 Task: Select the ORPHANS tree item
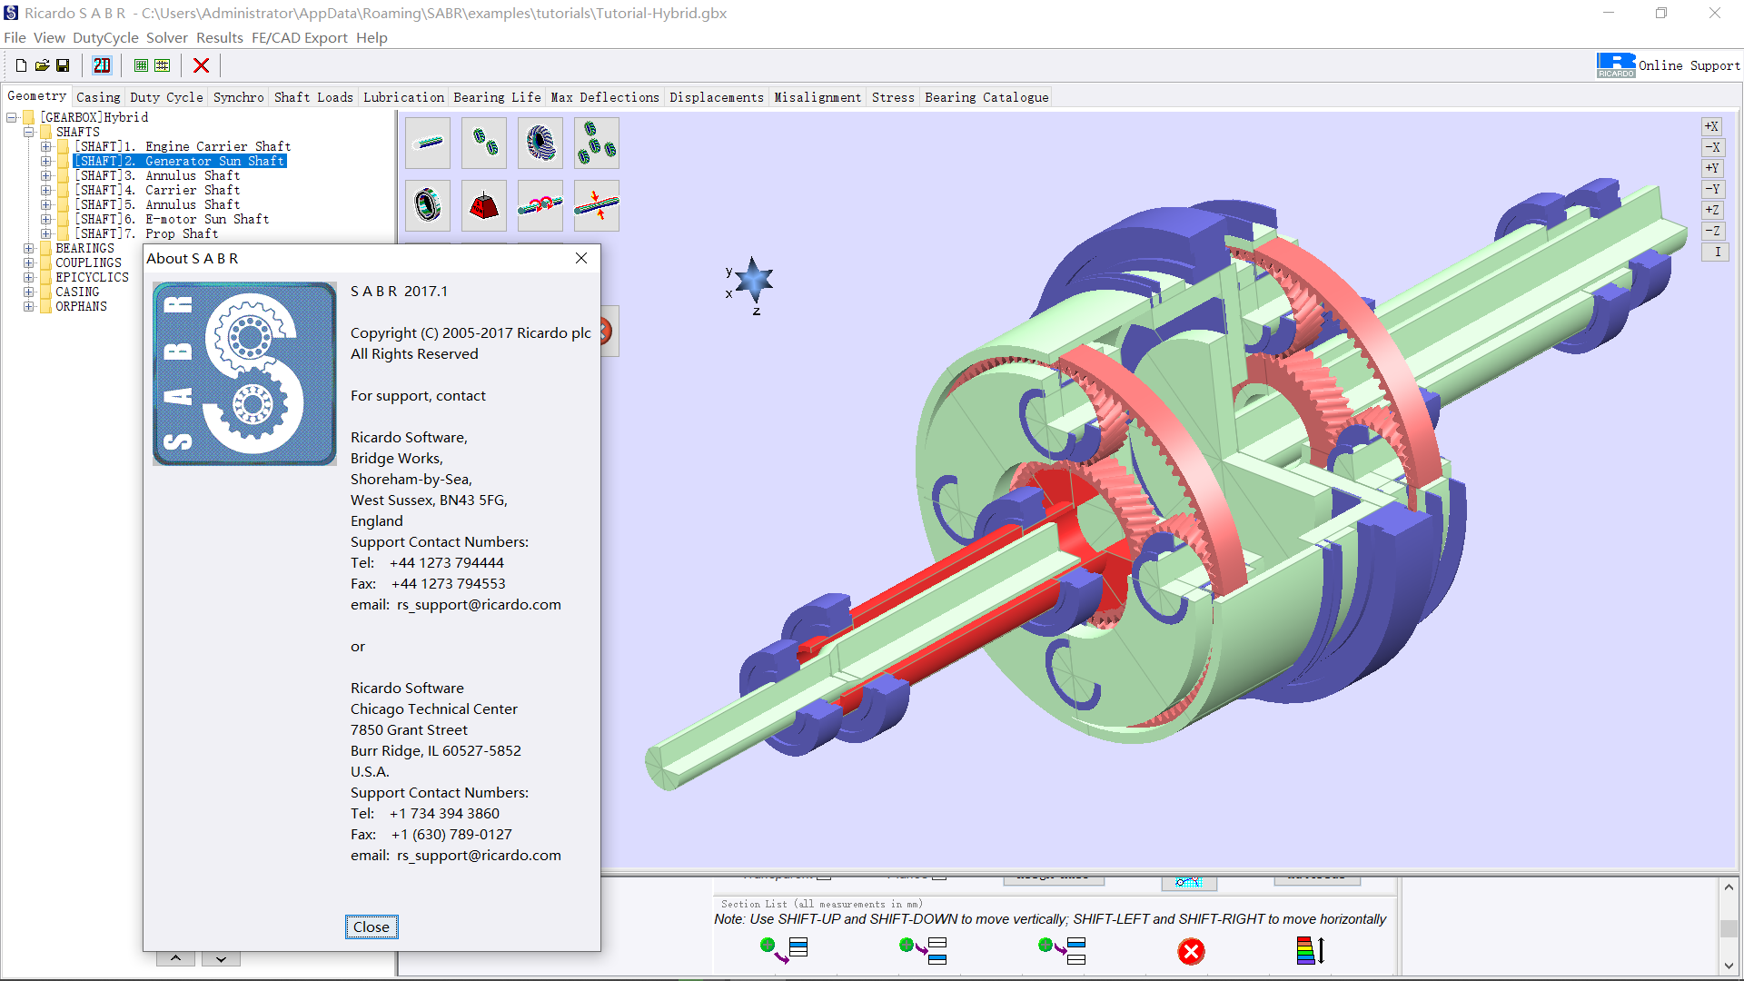81,306
